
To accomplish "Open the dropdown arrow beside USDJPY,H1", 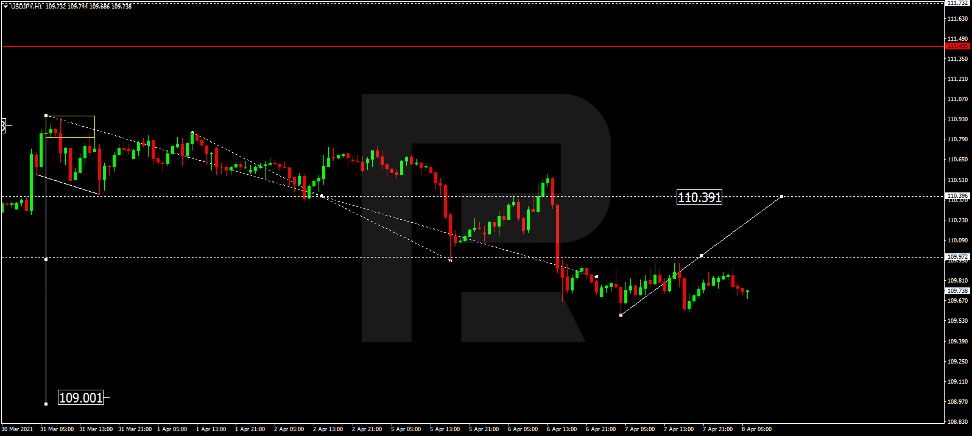I will (5, 7).
